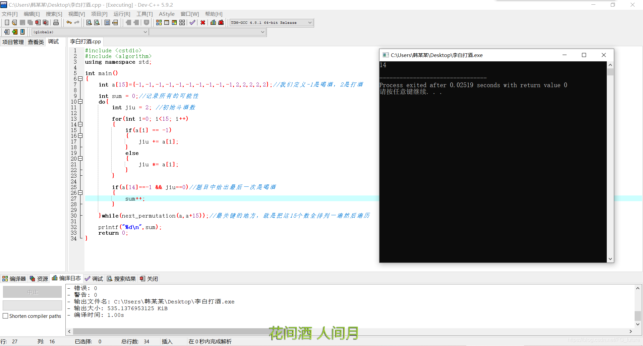Click the Rebuild All icon
643x346 pixels.
(x=182, y=22)
